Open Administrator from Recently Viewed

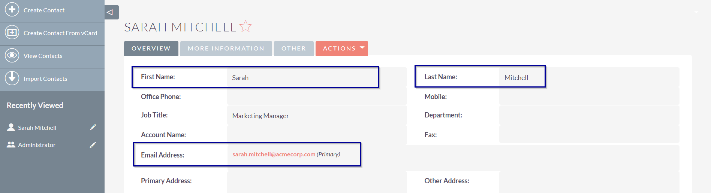tap(37, 145)
